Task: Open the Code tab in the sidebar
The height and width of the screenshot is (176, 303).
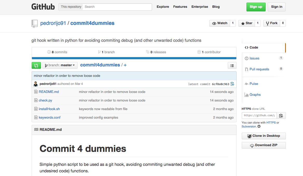Action: click(263, 48)
